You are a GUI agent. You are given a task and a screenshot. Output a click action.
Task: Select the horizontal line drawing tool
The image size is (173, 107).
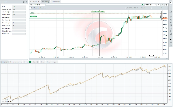171,14
